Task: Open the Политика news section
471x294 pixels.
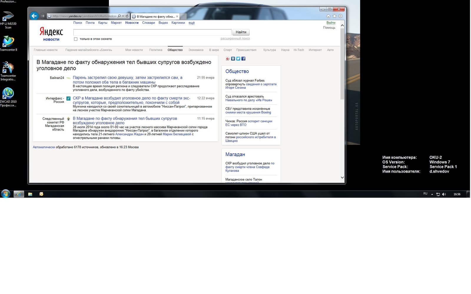Action: (156, 50)
